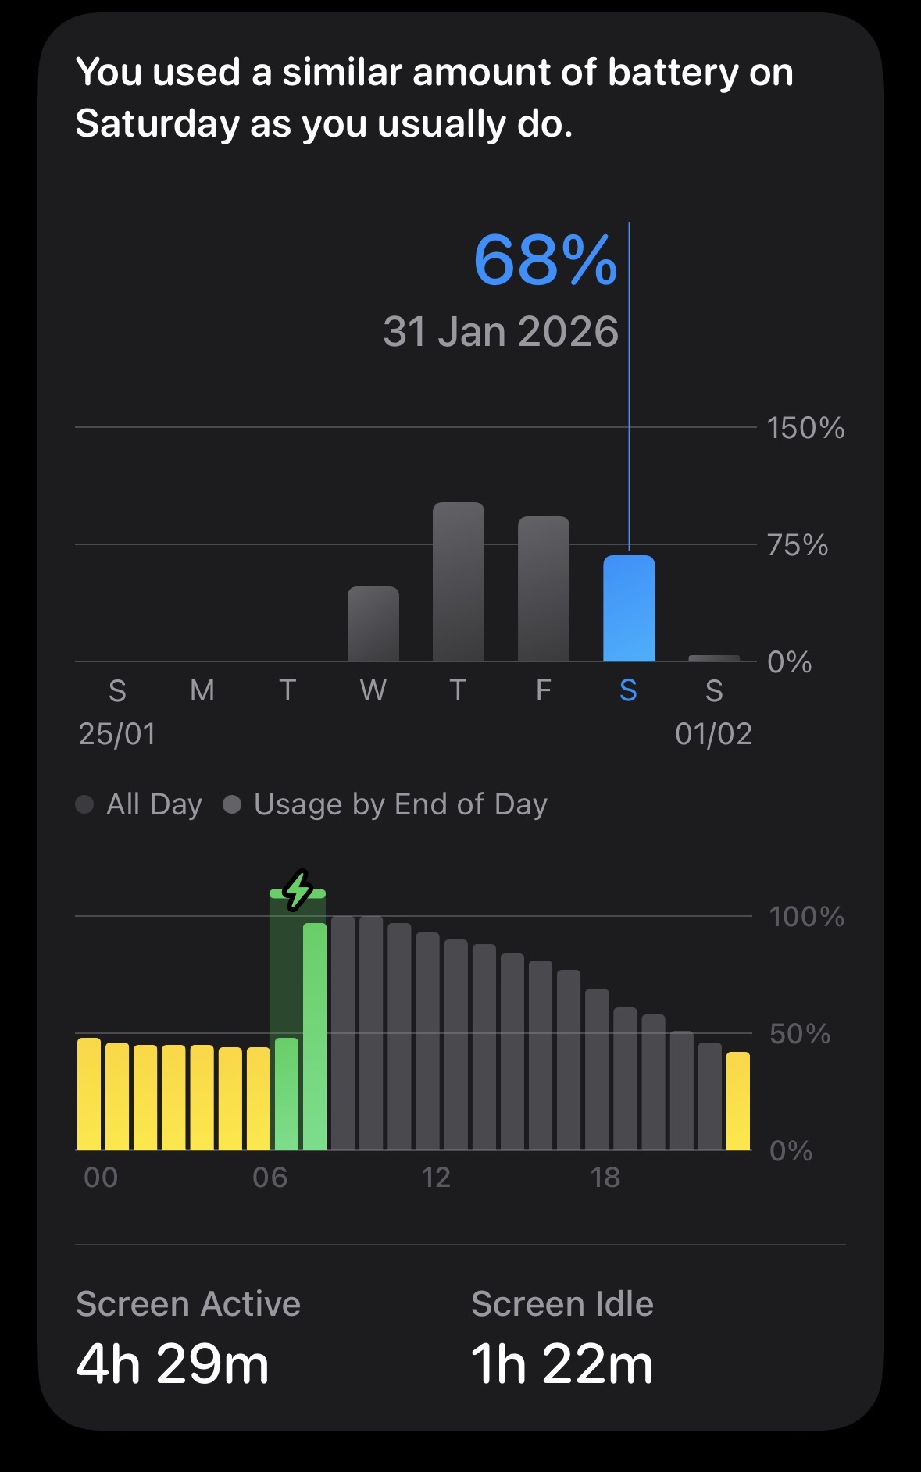Tap the last yellow bar of the day
921x1472 pixels.
[738, 1101]
